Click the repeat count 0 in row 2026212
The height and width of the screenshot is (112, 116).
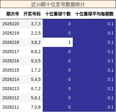click(x=69, y=98)
